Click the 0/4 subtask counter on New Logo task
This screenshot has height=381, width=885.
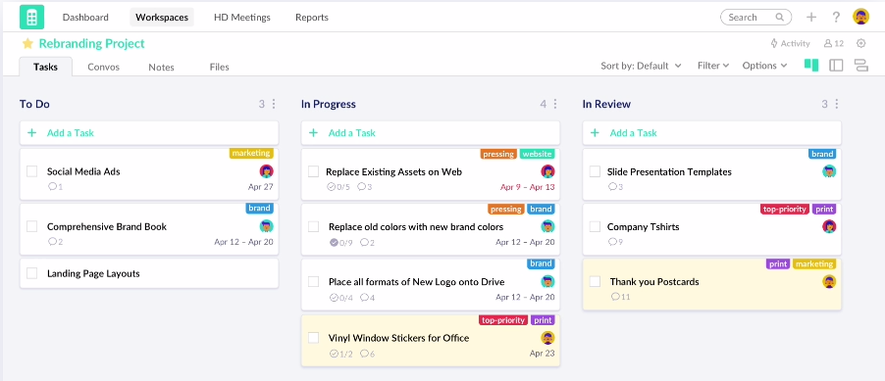(341, 297)
